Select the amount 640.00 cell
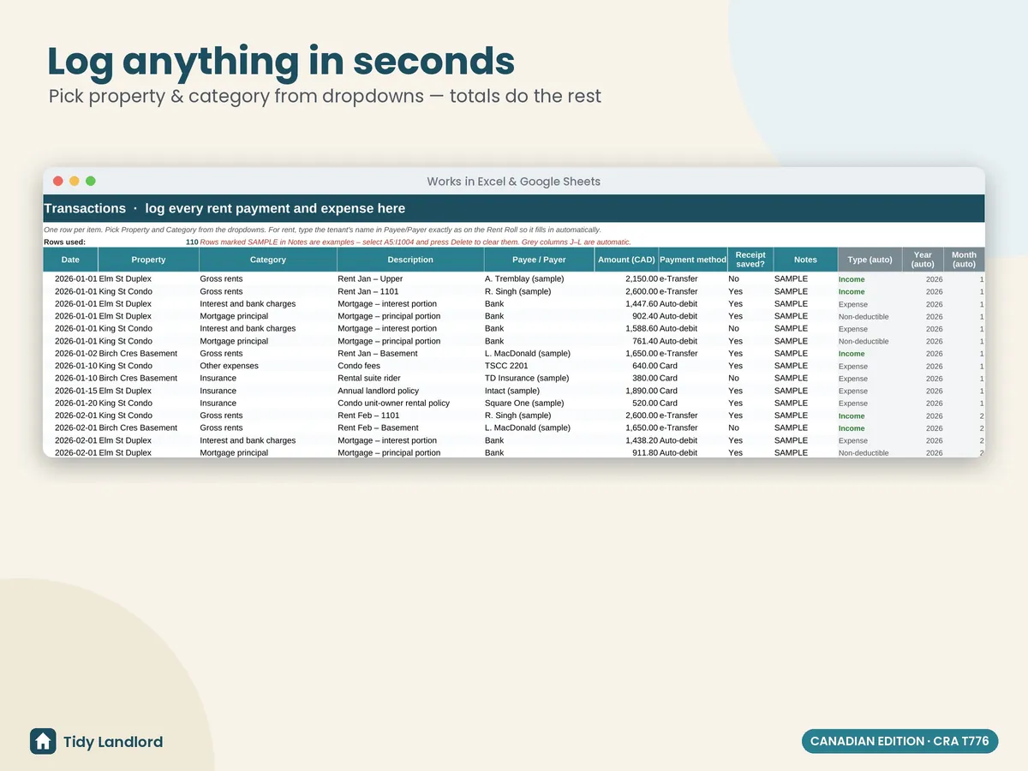The height and width of the screenshot is (771, 1028). tap(626, 366)
